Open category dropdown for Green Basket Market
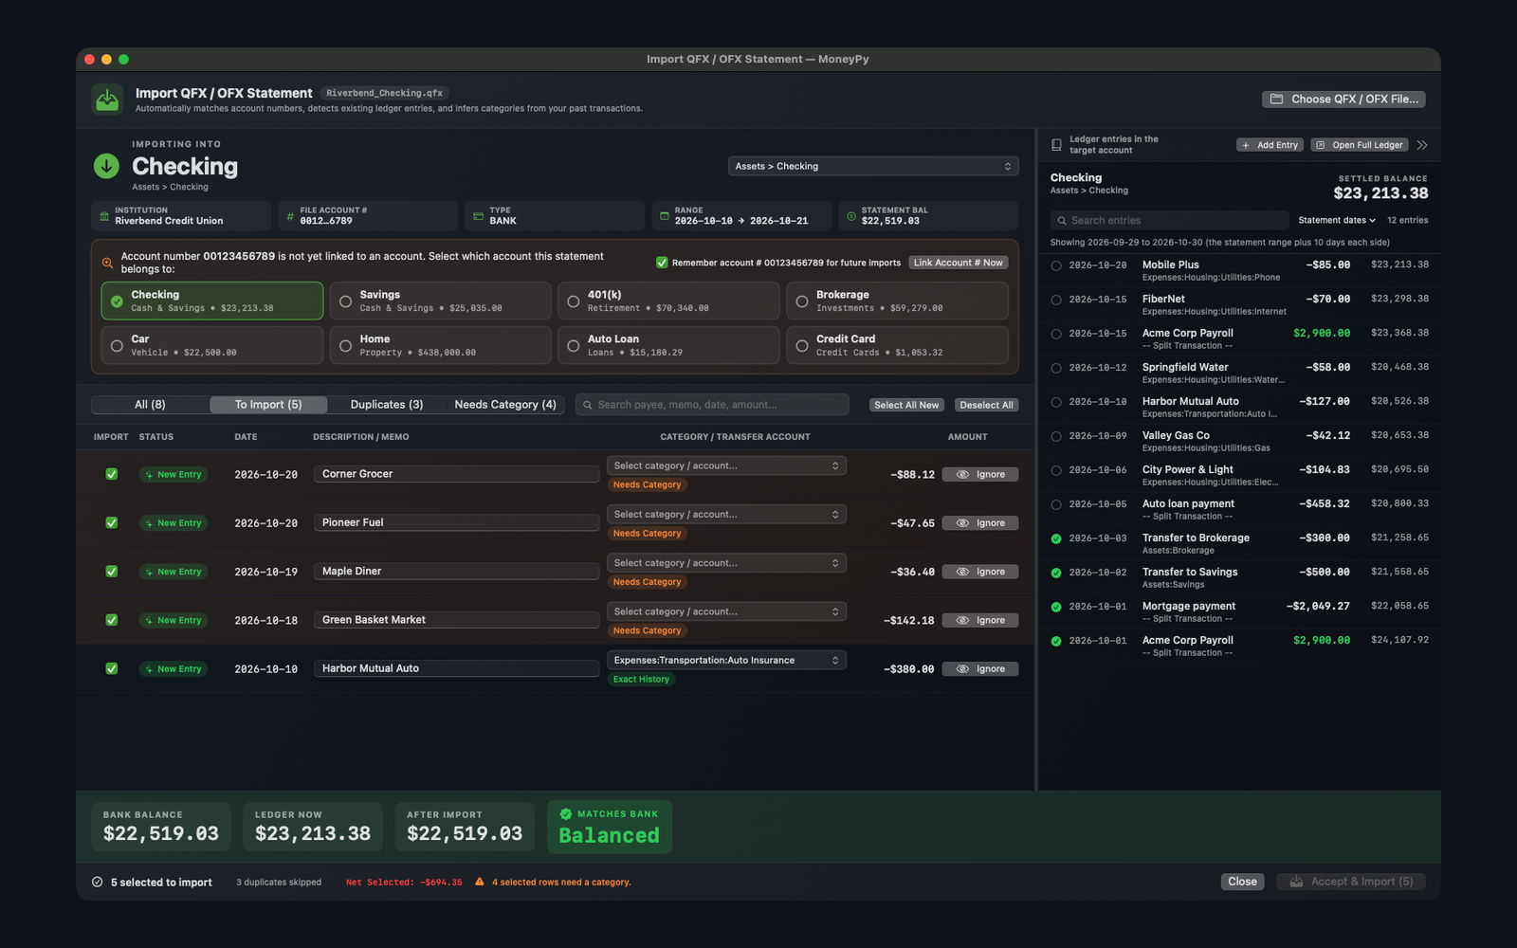1517x948 pixels. pos(726,611)
